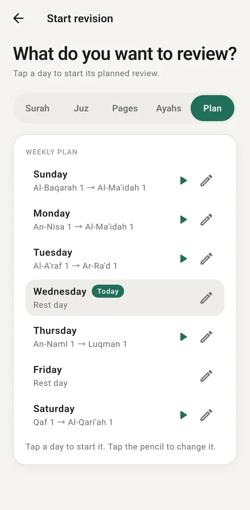Start Tuesday's review play button

[x=184, y=258]
